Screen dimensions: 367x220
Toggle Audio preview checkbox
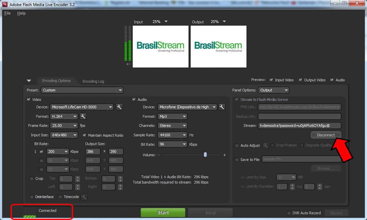tap(332, 80)
